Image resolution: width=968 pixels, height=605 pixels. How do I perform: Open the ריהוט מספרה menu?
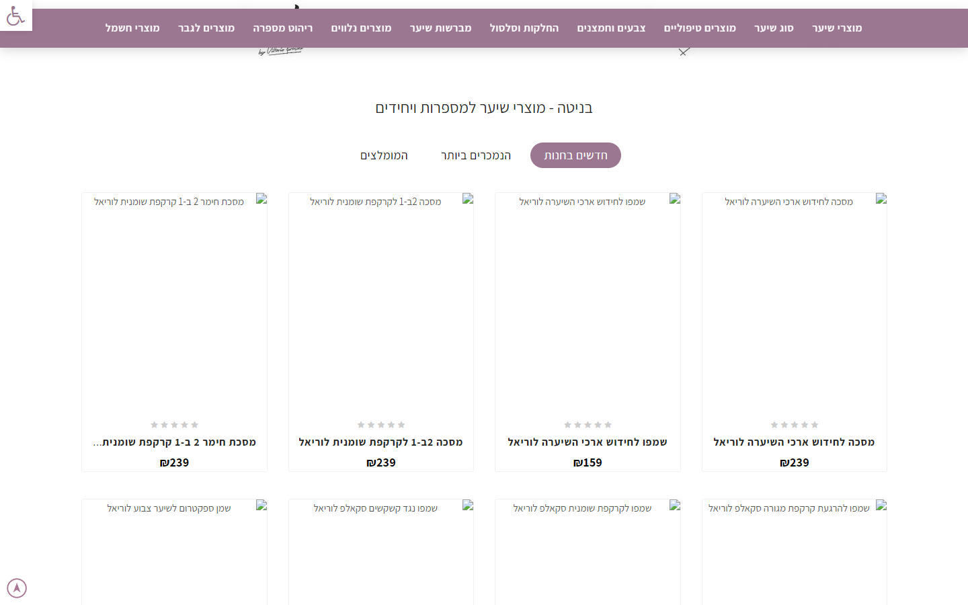click(x=282, y=28)
